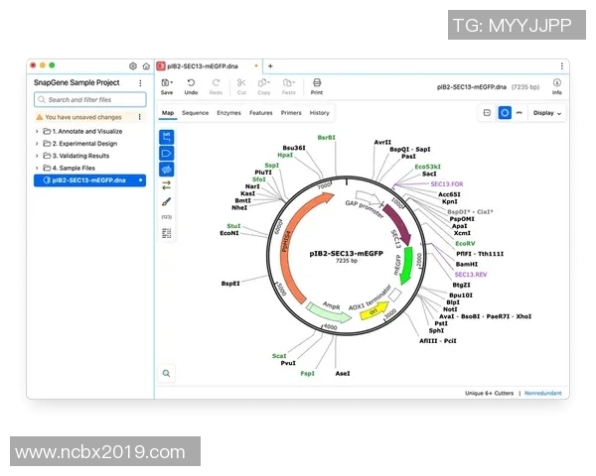This screenshot has height=476, width=596.
Task: Undo the last edit
Action: click(x=191, y=84)
